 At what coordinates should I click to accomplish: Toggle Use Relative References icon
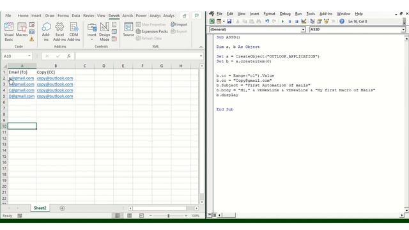coord(32,32)
